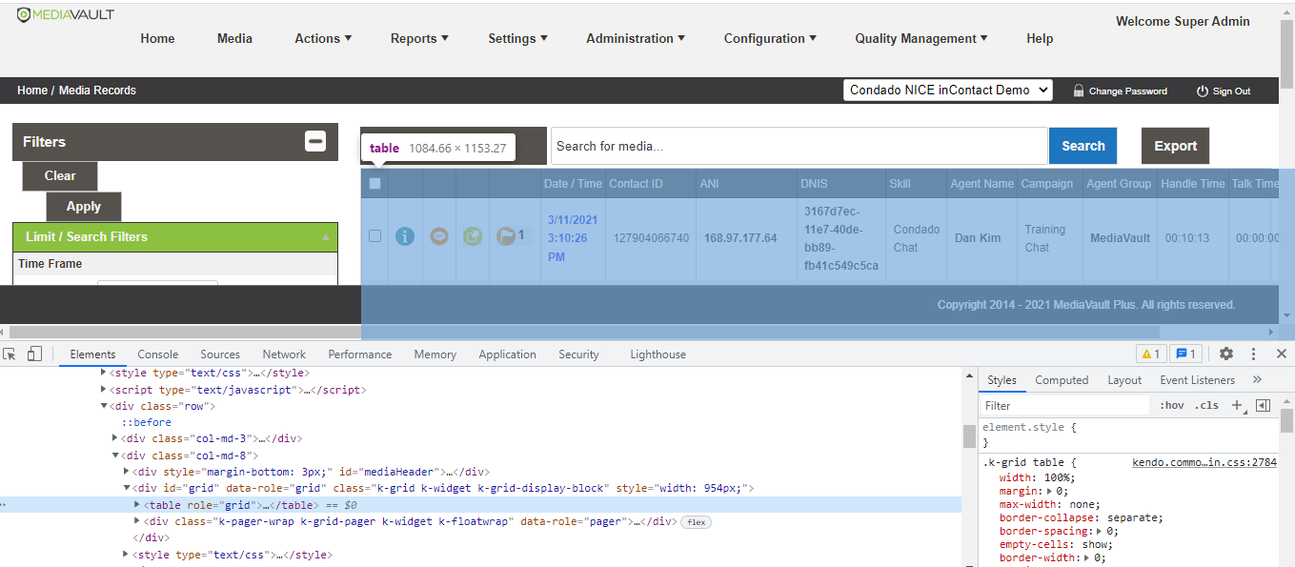Expand the table role="grid" node
The image size is (1295, 567).
coord(137,505)
